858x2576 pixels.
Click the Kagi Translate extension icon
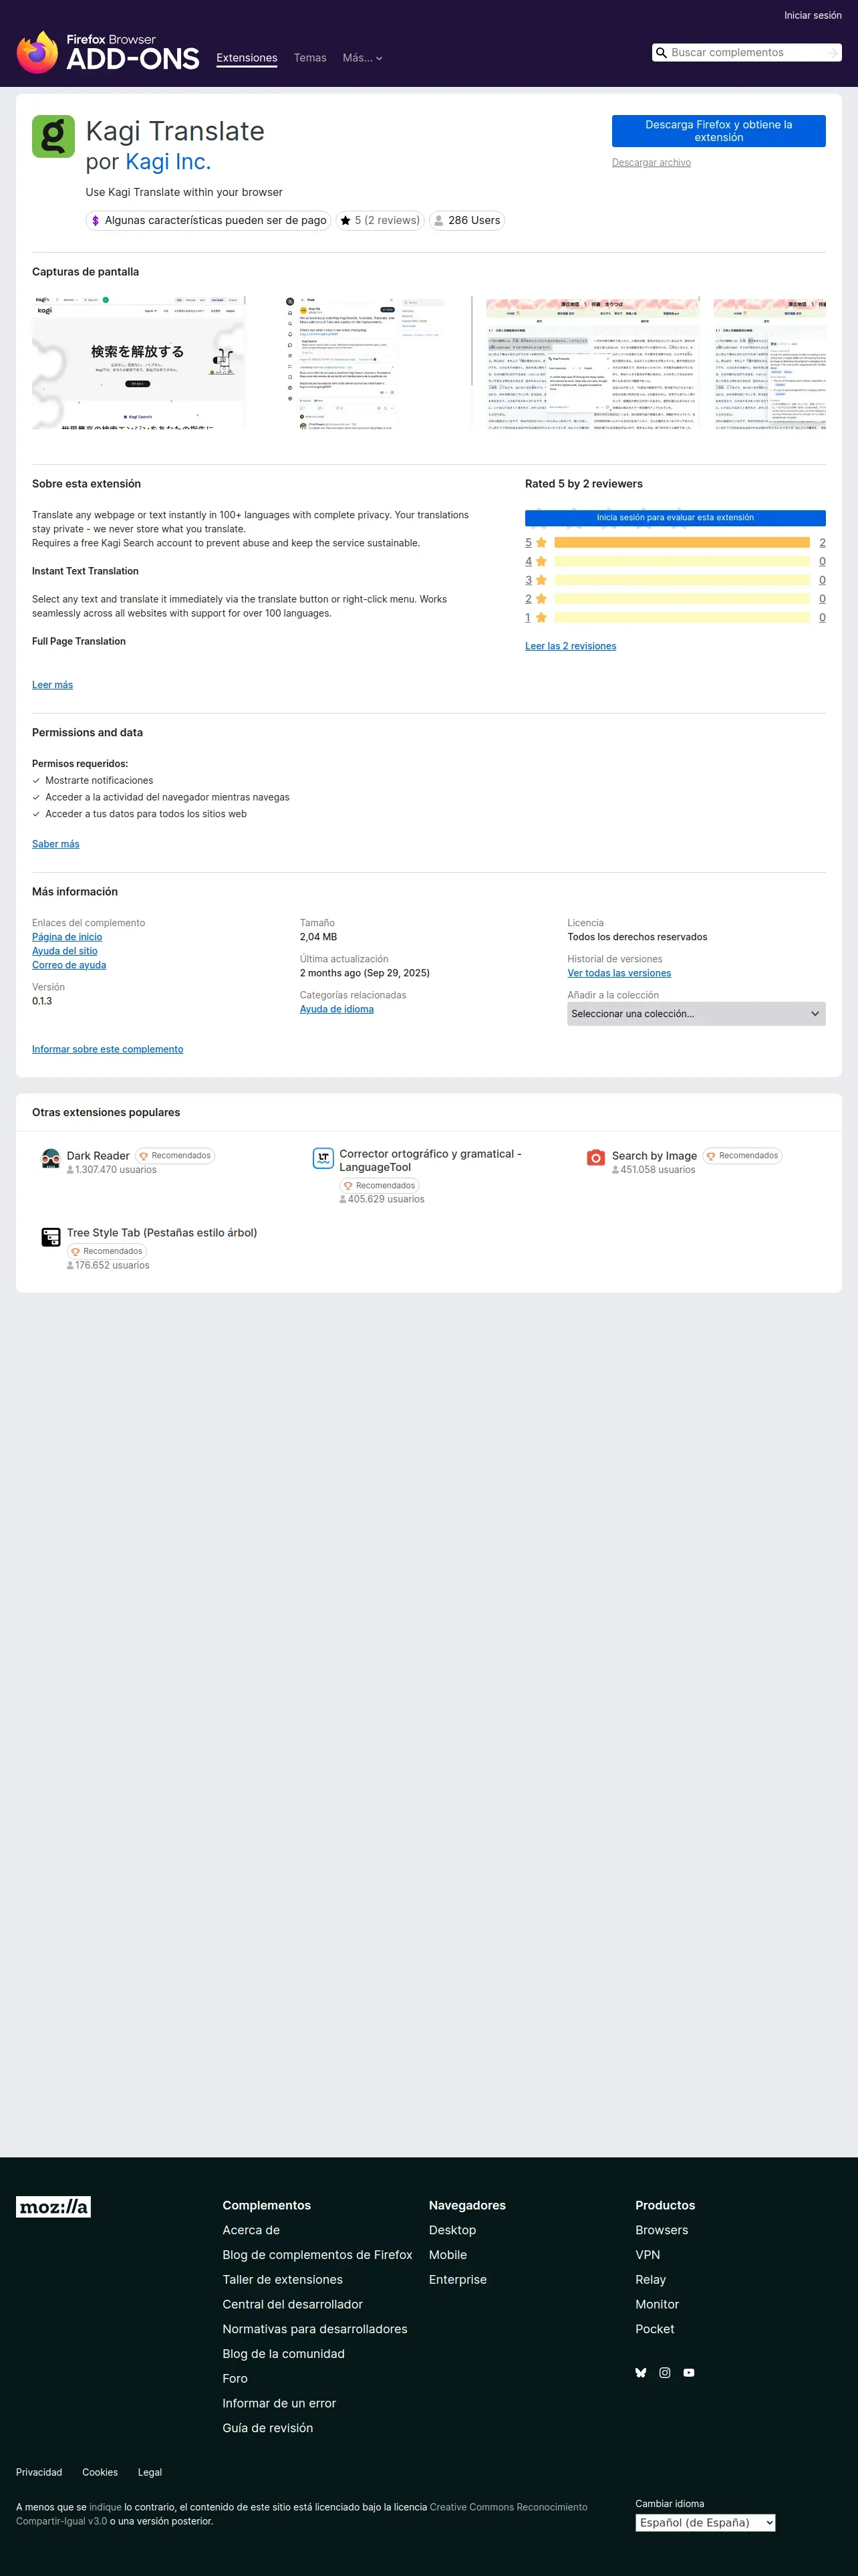point(53,137)
